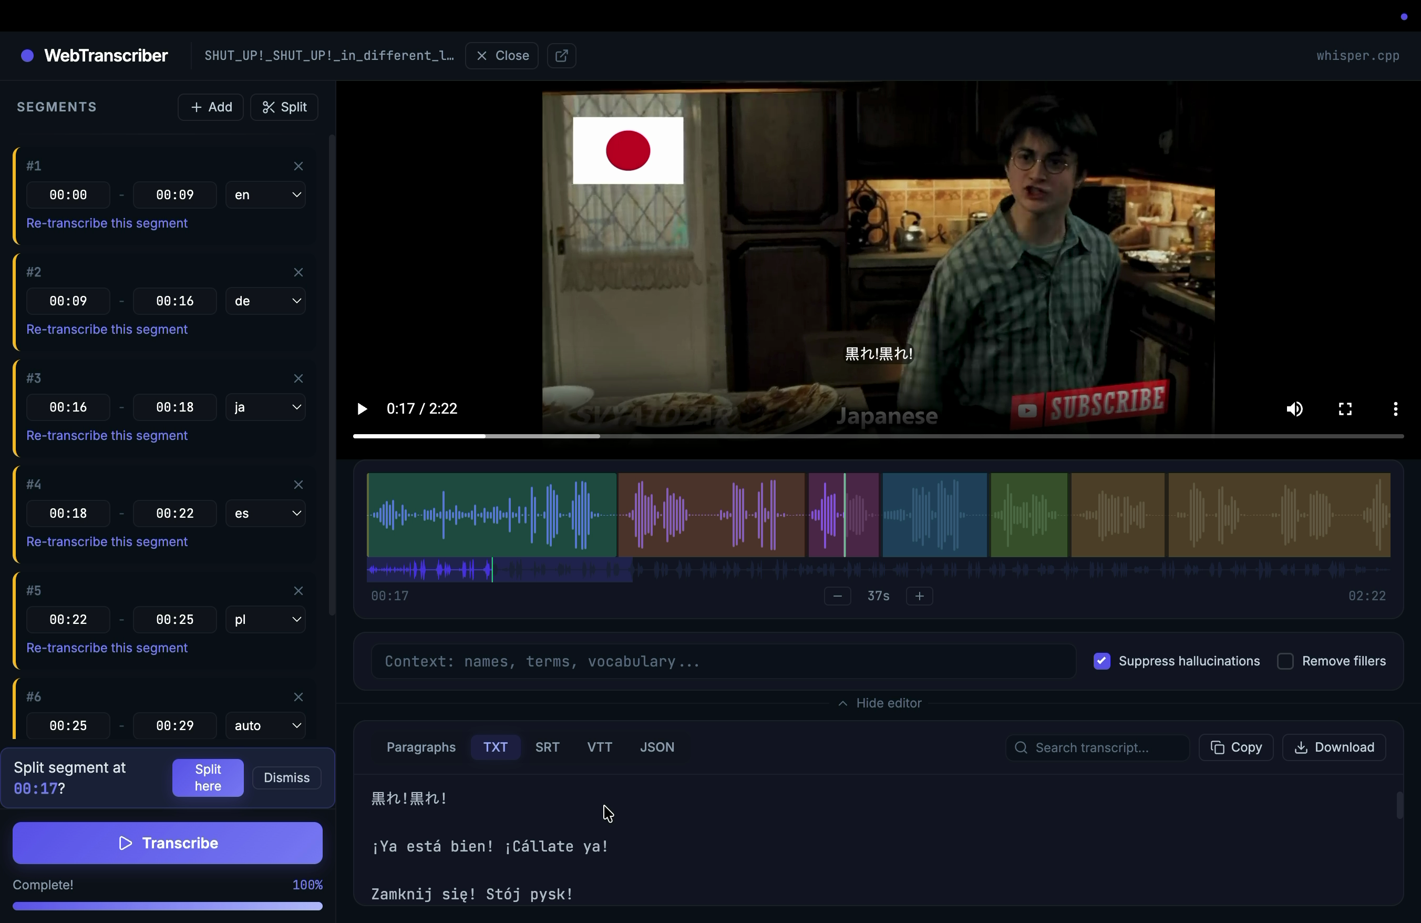The height and width of the screenshot is (923, 1421).
Task: Open the video in an external tab
Action: (561, 56)
